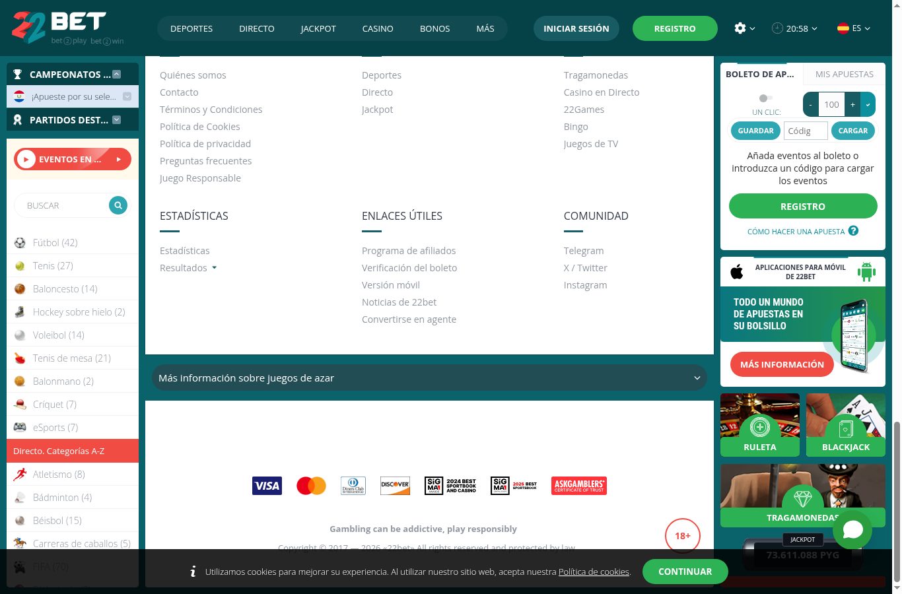Open the live chat bubble
This screenshot has width=902, height=594.
point(852,529)
